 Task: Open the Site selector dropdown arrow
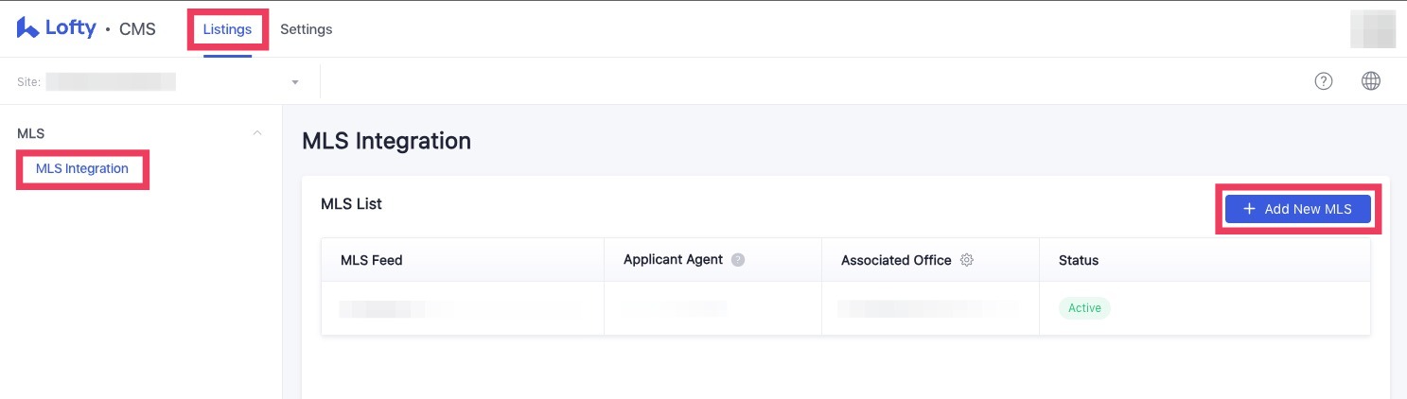click(x=295, y=82)
